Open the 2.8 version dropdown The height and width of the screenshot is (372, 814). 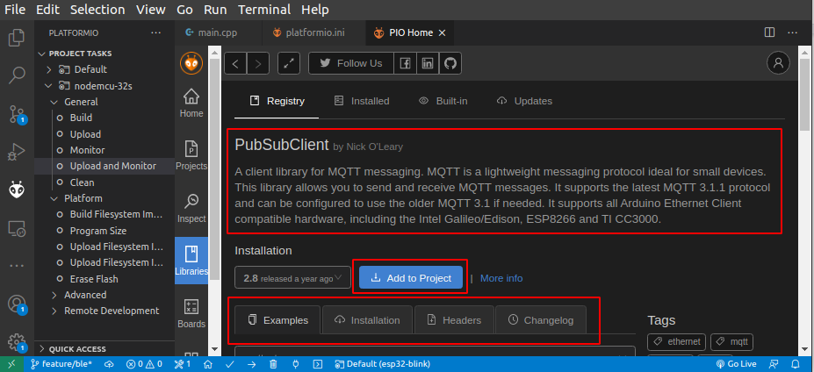(x=293, y=277)
